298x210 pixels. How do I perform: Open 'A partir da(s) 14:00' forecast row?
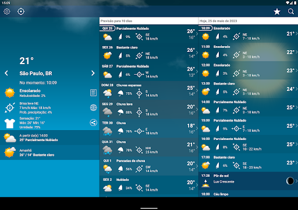point(49,138)
